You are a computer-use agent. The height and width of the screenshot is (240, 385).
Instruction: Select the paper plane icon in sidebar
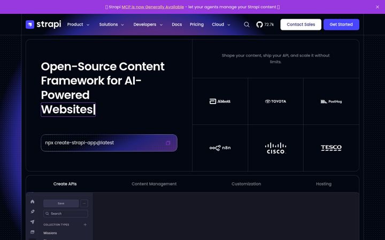coord(33,222)
